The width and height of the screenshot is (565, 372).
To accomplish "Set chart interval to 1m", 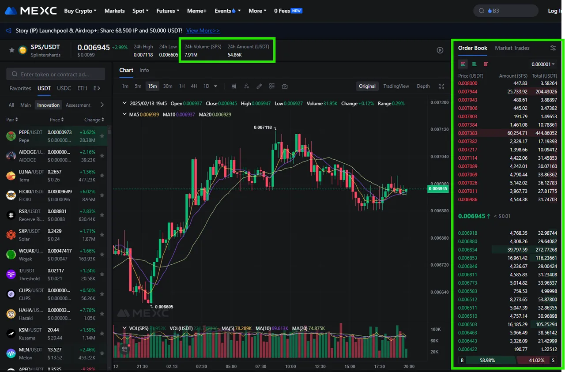I will 125,86.
